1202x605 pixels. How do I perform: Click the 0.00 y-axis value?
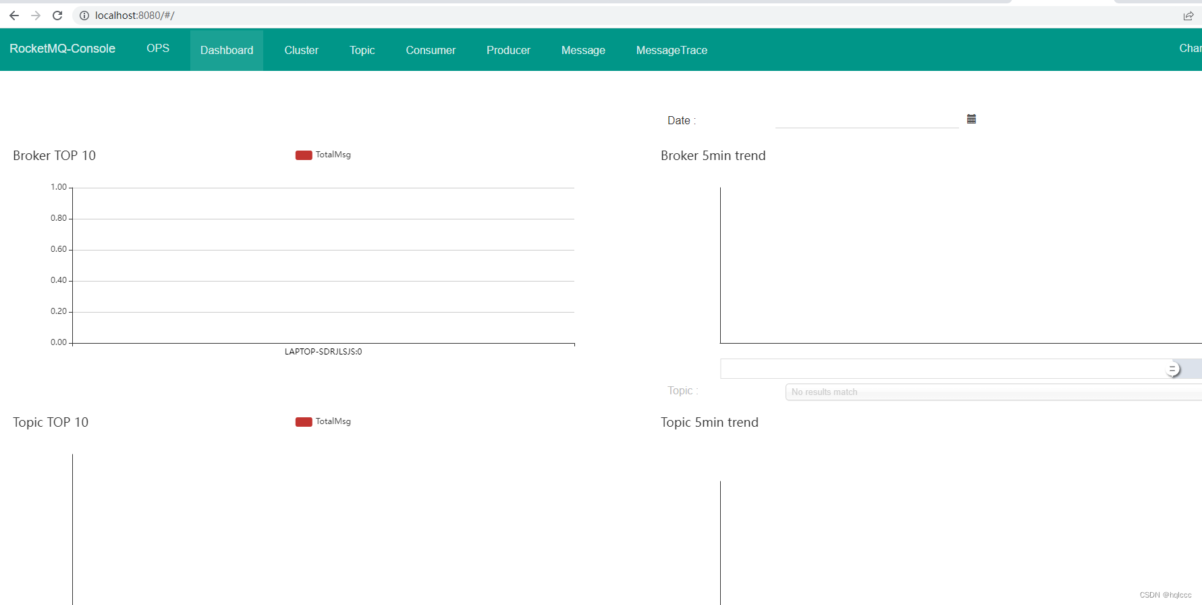pyautogui.click(x=59, y=342)
